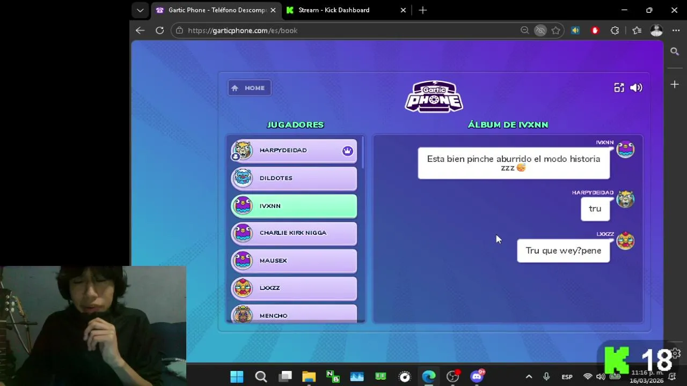Click the zoom out magnifier in address bar
Image resolution: width=687 pixels, height=386 pixels.
[x=525, y=31]
